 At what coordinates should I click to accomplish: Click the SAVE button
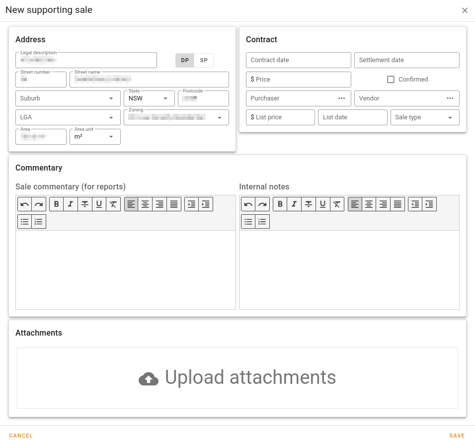point(457,436)
